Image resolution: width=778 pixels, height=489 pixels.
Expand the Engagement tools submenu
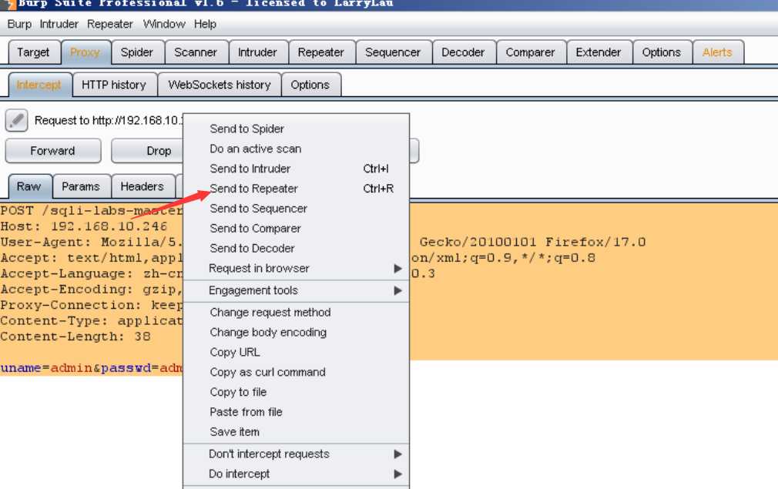tap(297, 290)
